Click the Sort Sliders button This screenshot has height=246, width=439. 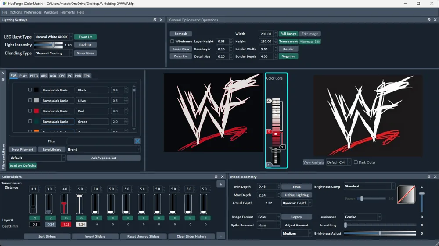(x=47, y=236)
